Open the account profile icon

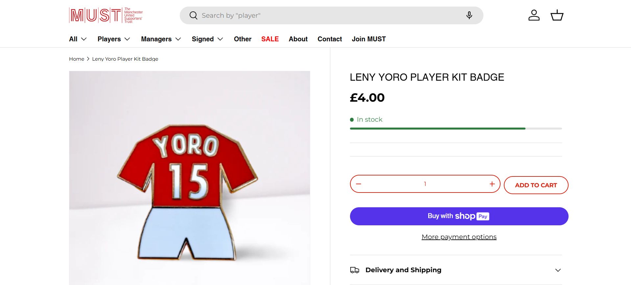tap(534, 15)
